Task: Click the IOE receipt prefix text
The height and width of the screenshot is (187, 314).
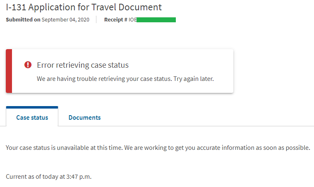Action: [132, 20]
